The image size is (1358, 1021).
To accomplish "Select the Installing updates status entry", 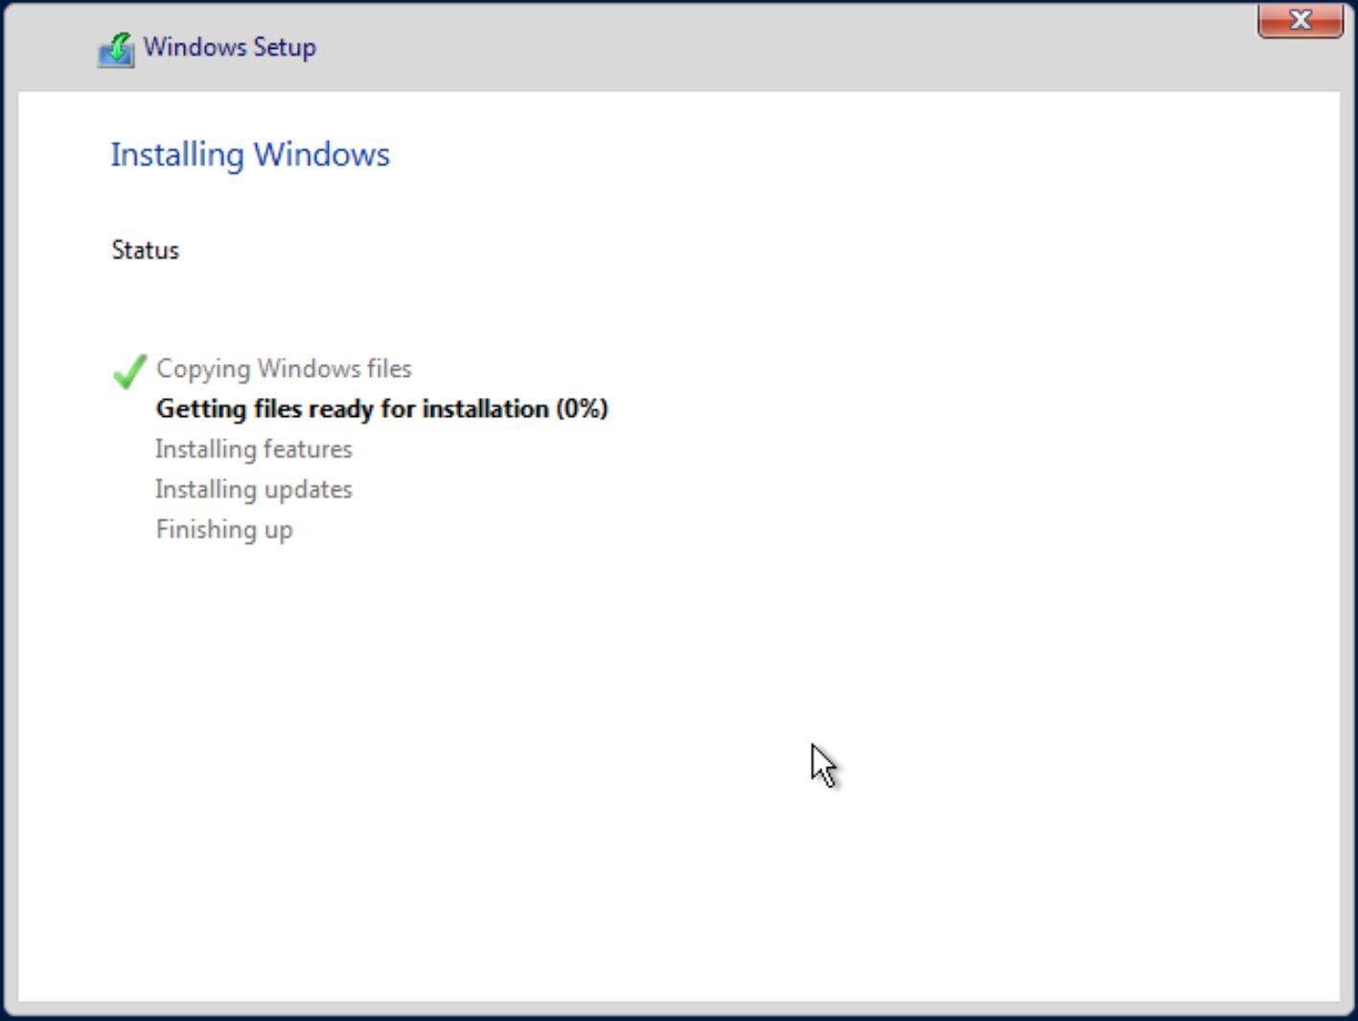I will [x=253, y=489].
